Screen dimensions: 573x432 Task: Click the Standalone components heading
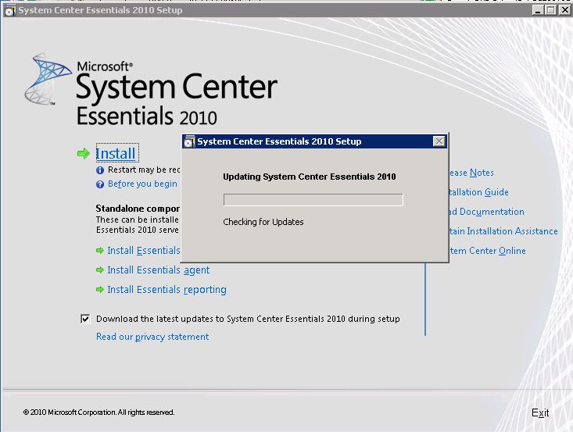point(138,209)
